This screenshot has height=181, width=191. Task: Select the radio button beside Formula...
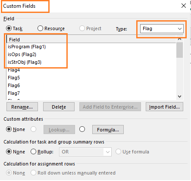point(82,129)
